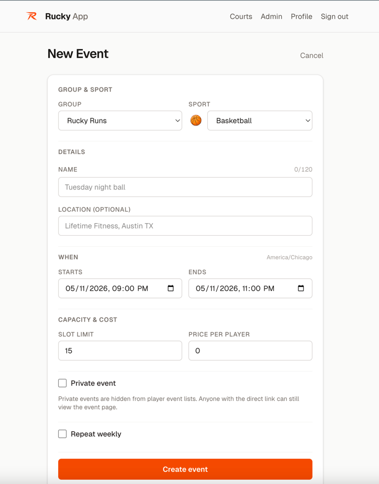The height and width of the screenshot is (484, 379).
Task: Open the Admin navigation link
Action: 271,16
